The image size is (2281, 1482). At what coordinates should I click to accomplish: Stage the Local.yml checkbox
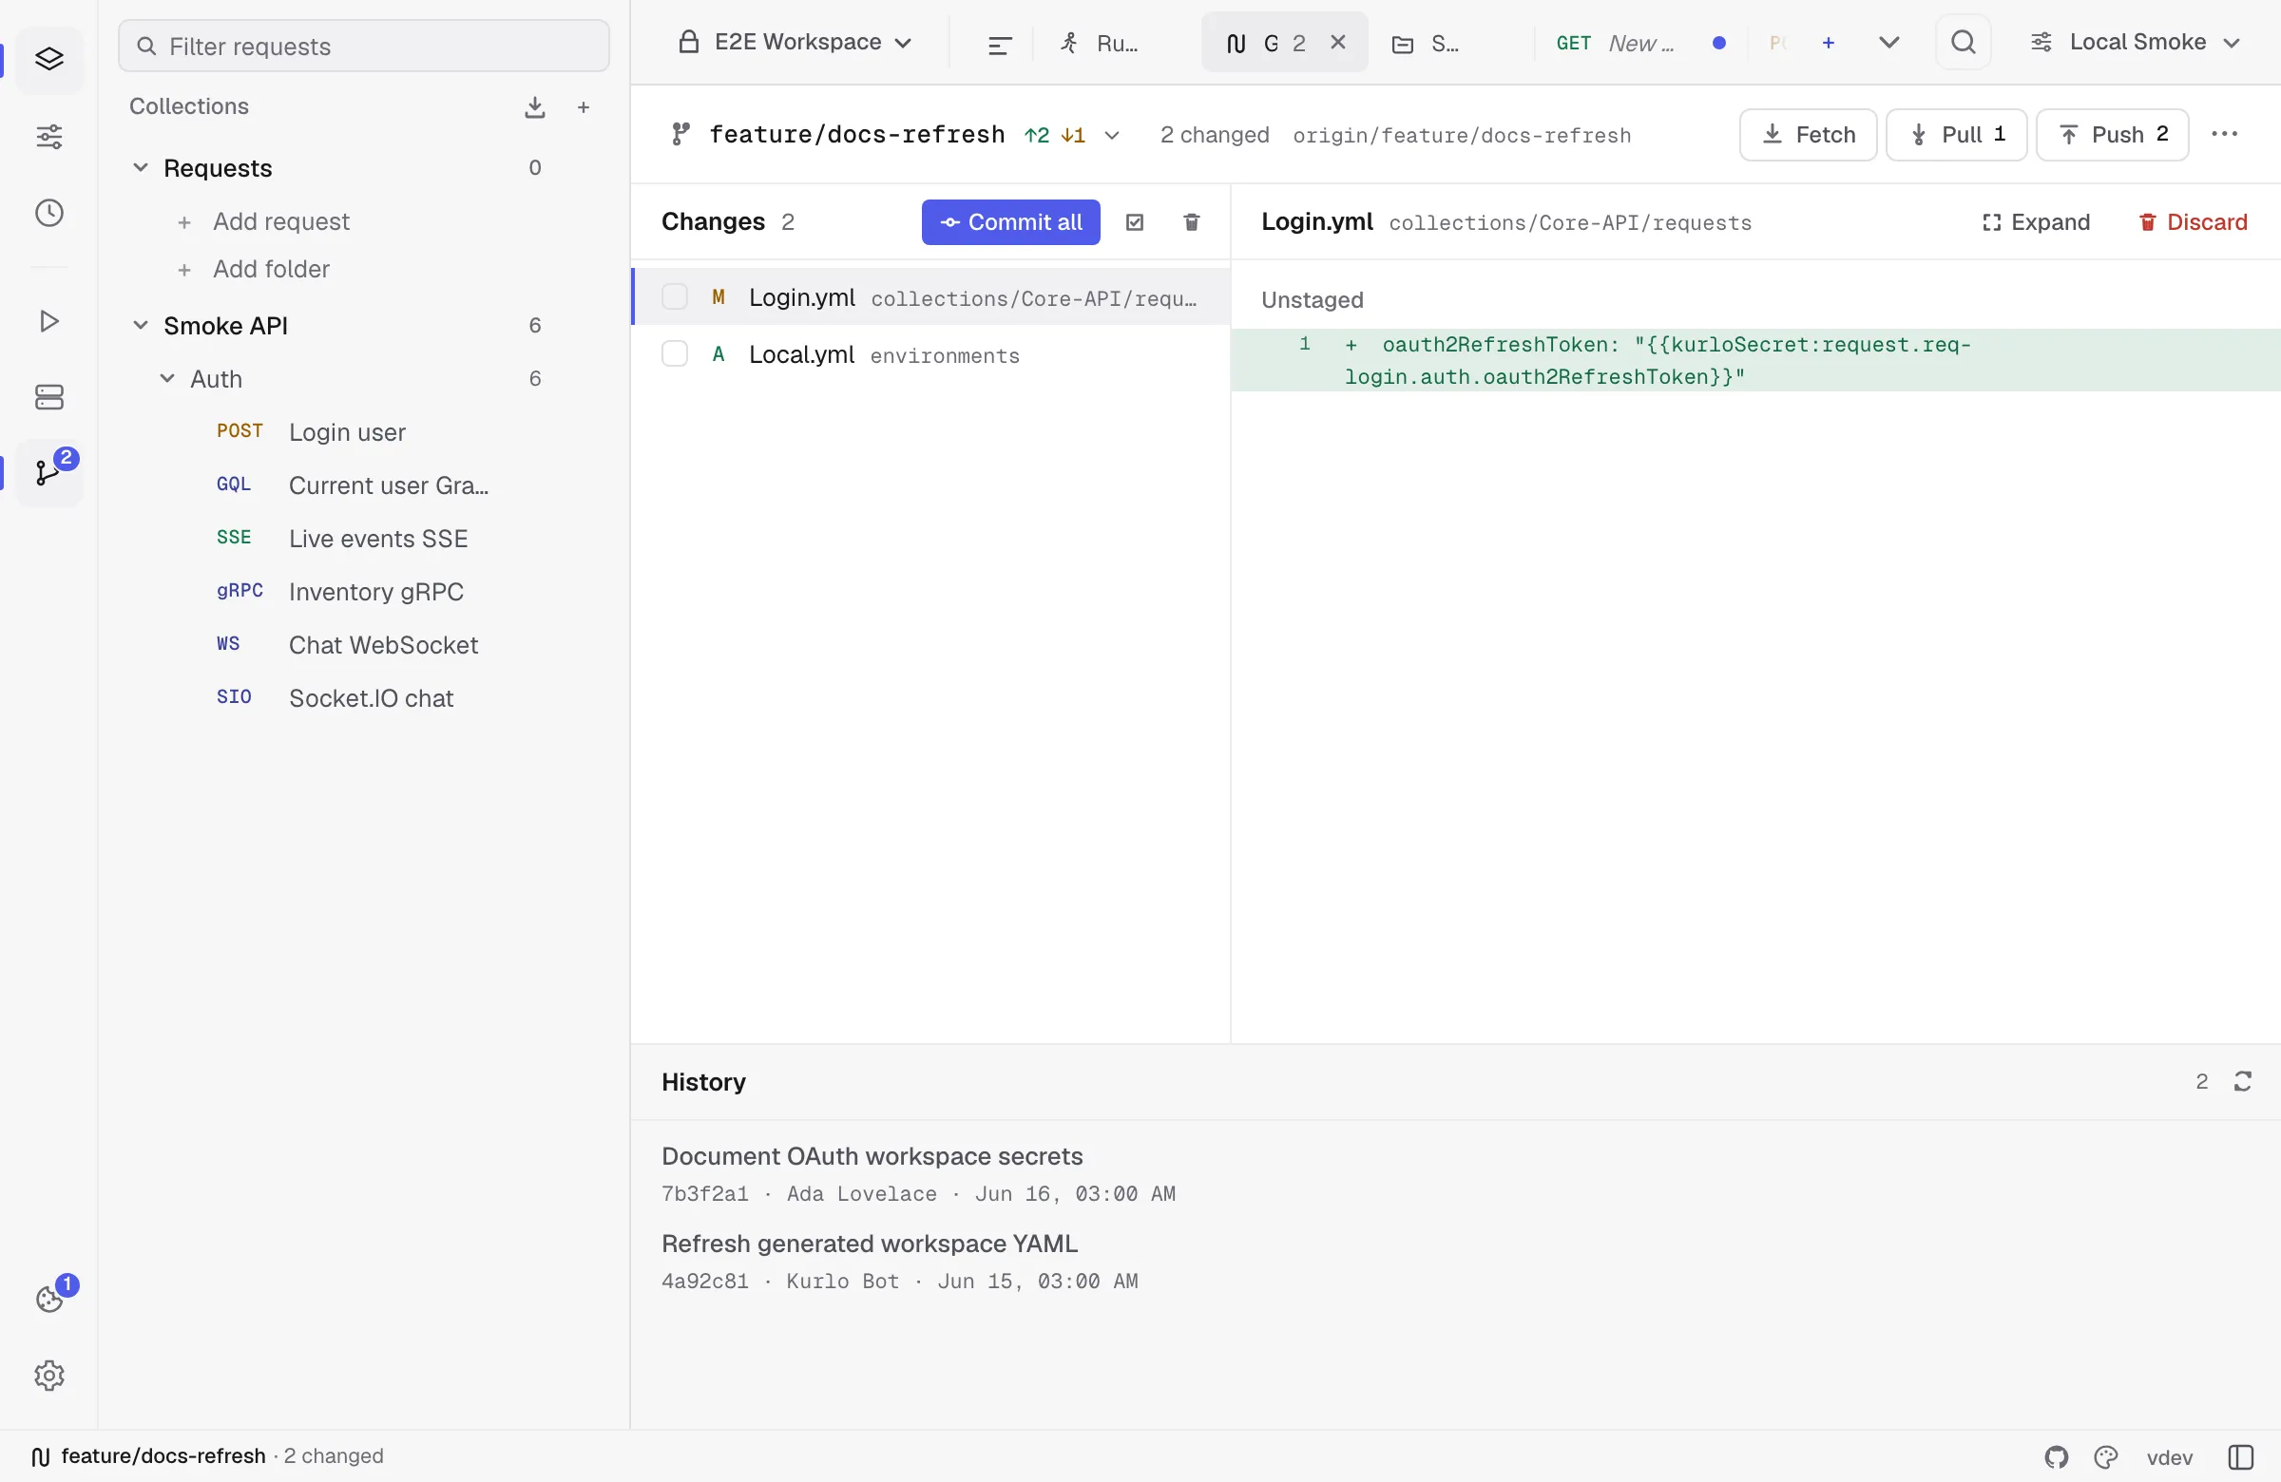(675, 354)
